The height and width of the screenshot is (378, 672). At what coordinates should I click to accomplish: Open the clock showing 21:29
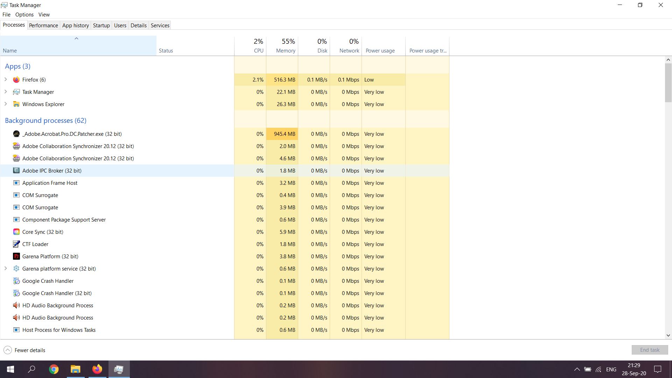pos(634,369)
